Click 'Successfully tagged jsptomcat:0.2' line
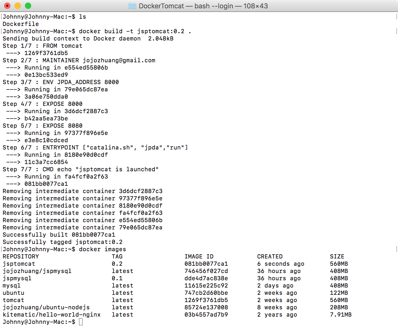 pos(63,242)
